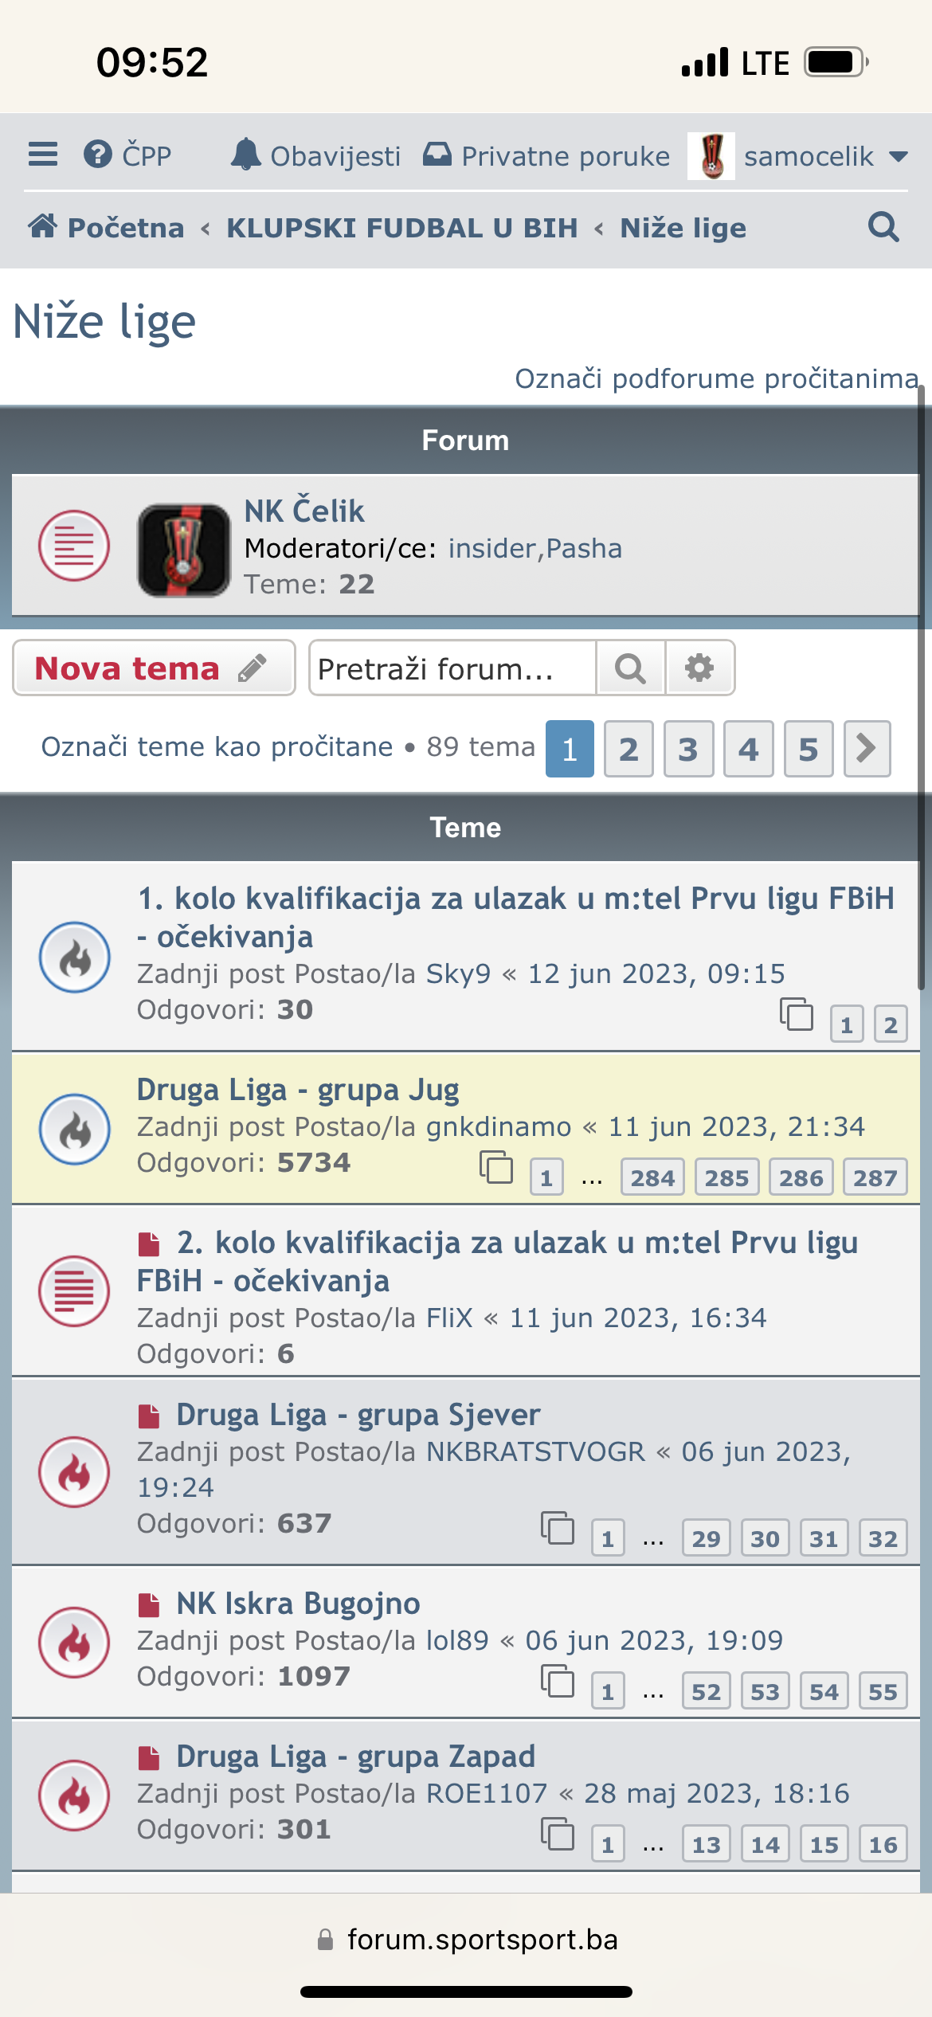Screen dimensions: 932x2017
Task: Click status icon of NK Iskra Bugojno
Action: 74,1643
